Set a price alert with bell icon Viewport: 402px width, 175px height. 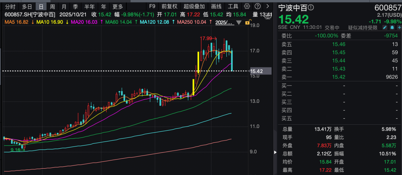click(x=392, y=28)
